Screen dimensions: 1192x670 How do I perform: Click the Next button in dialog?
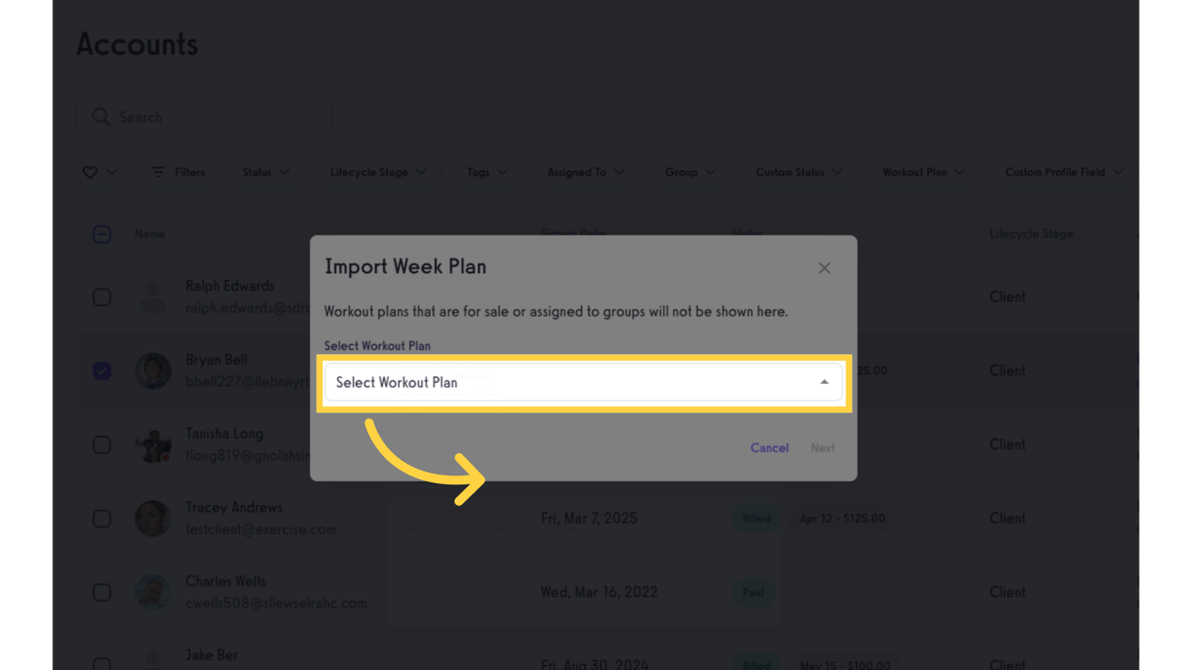[822, 448]
